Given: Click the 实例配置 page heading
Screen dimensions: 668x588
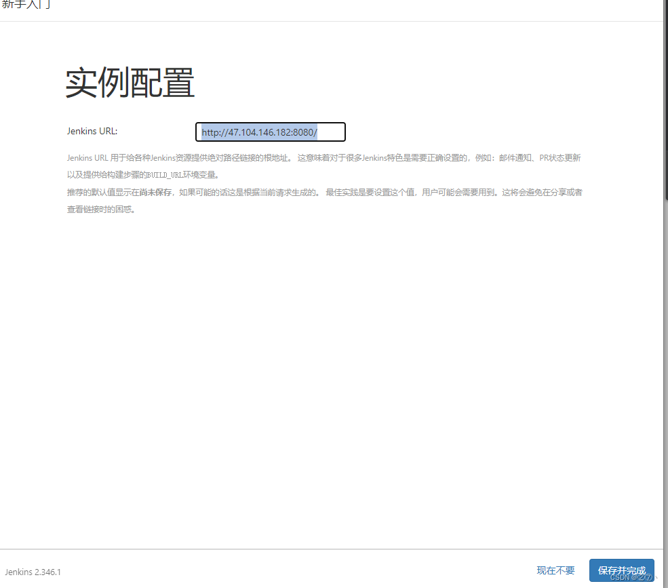Looking at the screenshot, I should [129, 81].
